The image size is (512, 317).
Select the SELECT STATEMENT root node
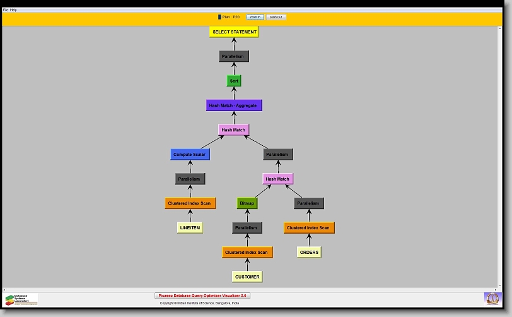234,32
